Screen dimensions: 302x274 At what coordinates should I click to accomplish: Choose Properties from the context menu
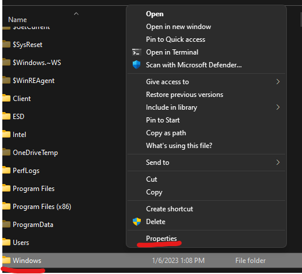(x=161, y=239)
